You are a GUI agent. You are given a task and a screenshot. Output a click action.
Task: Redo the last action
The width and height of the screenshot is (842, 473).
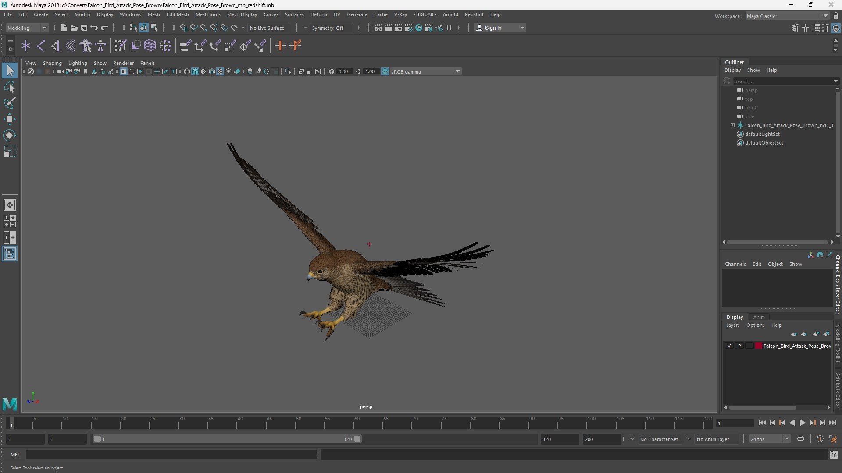point(104,28)
